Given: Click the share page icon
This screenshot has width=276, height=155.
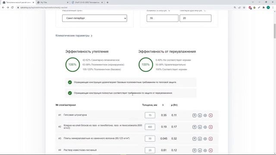Looking at the screenshot, I should [239, 8].
